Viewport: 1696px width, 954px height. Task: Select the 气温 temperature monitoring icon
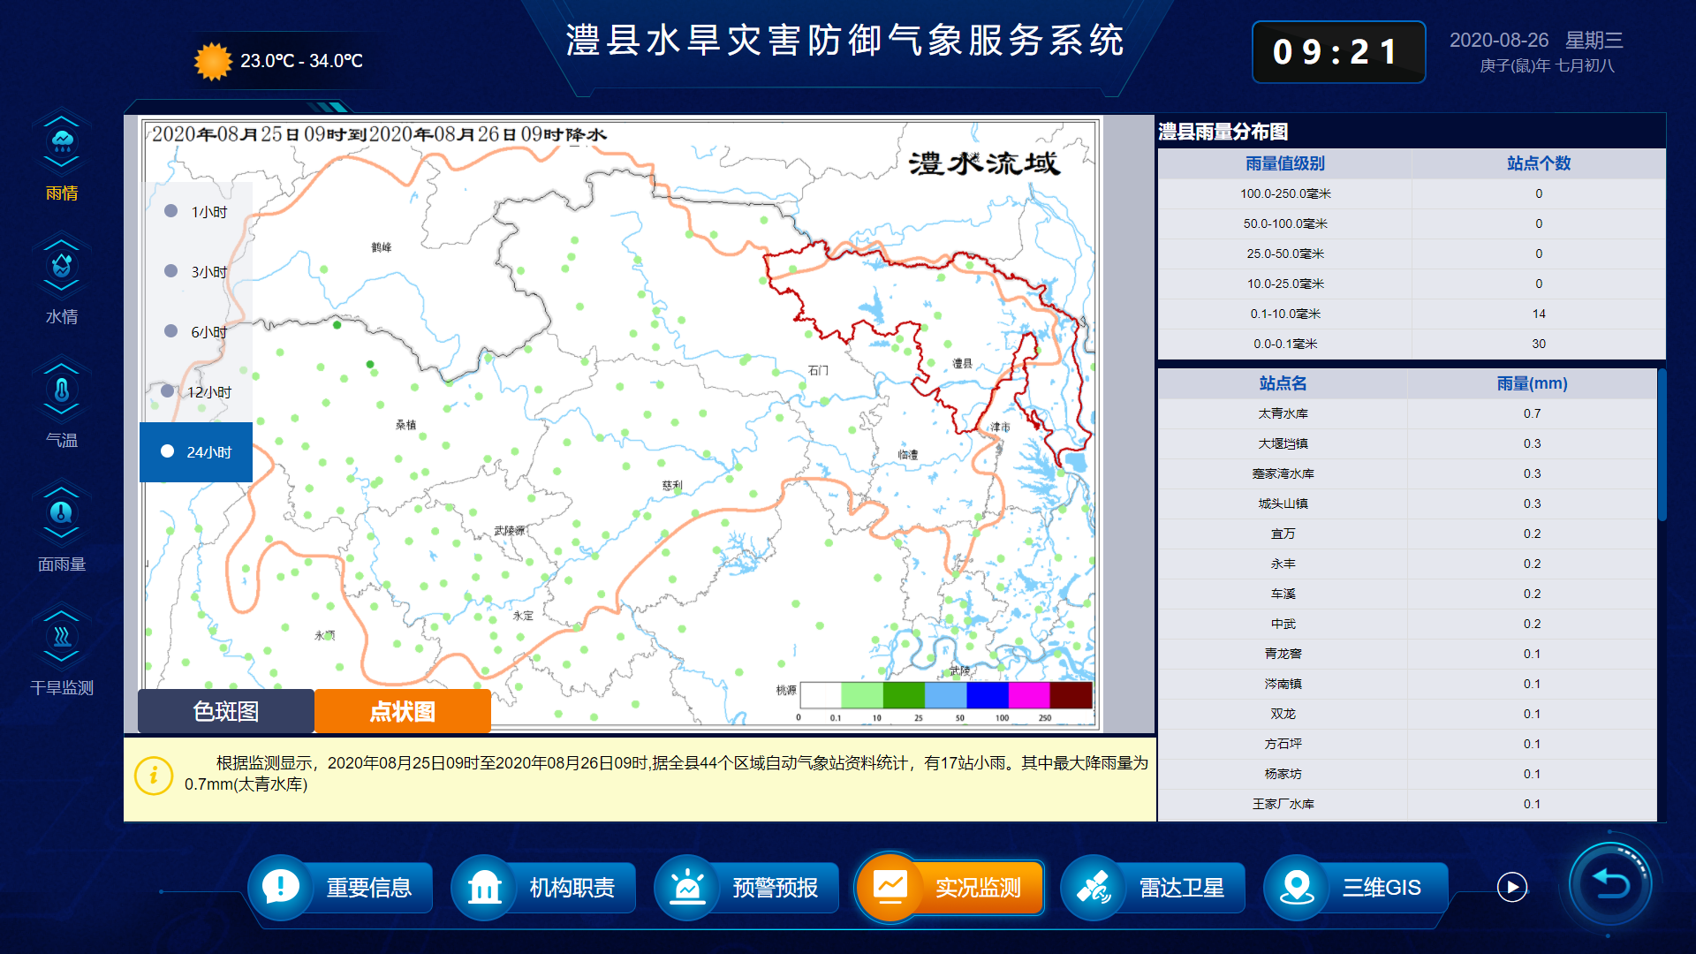tap(61, 389)
